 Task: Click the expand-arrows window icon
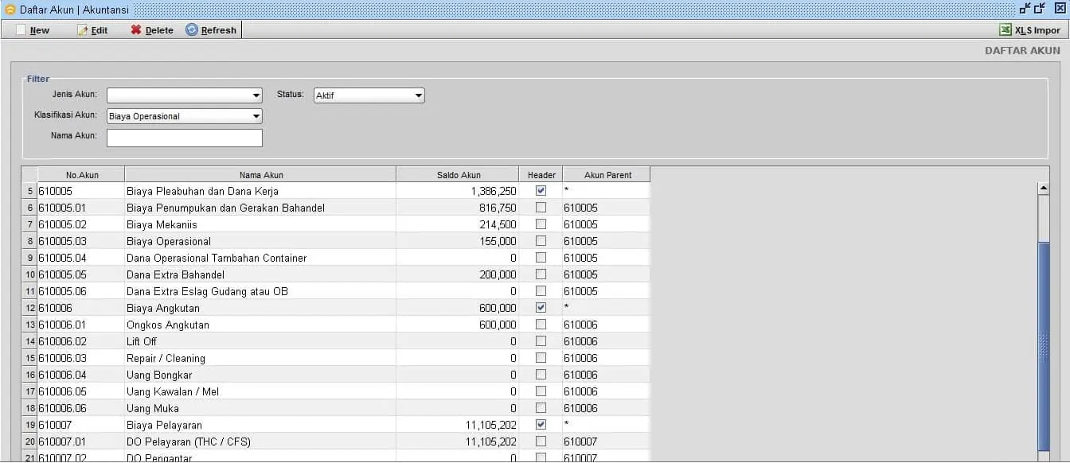click(x=1040, y=8)
